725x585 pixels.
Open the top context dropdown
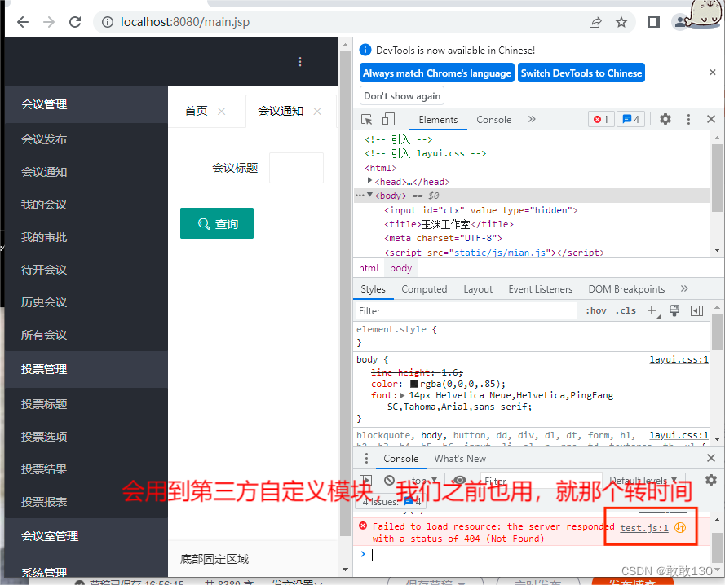[424, 480]
